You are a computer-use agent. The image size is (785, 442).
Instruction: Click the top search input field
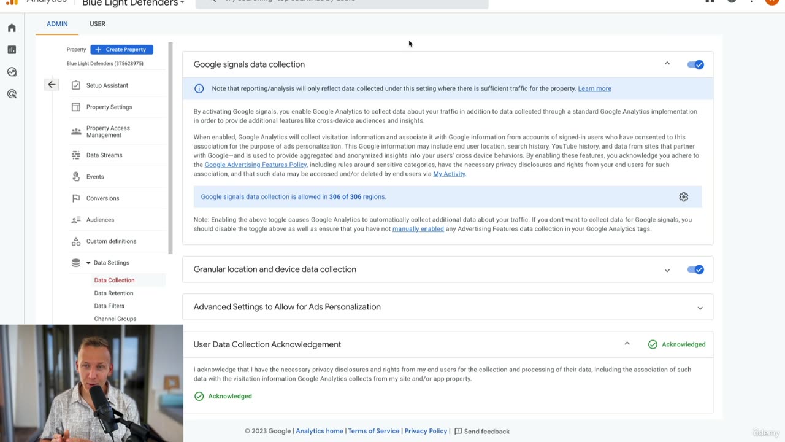coord(342,3)
